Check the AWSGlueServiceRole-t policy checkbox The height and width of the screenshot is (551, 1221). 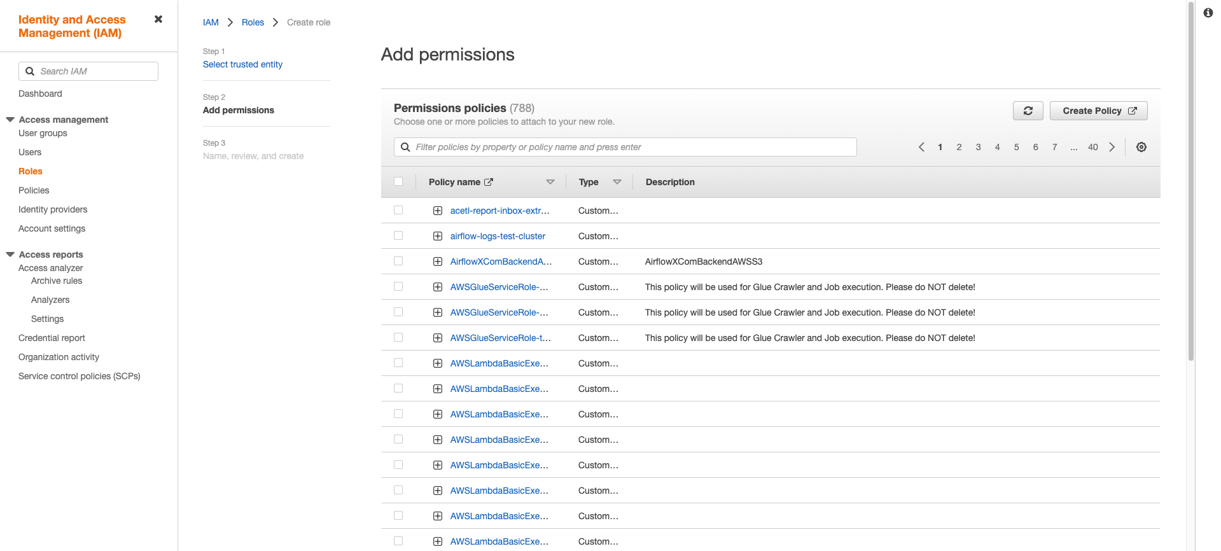398,337
